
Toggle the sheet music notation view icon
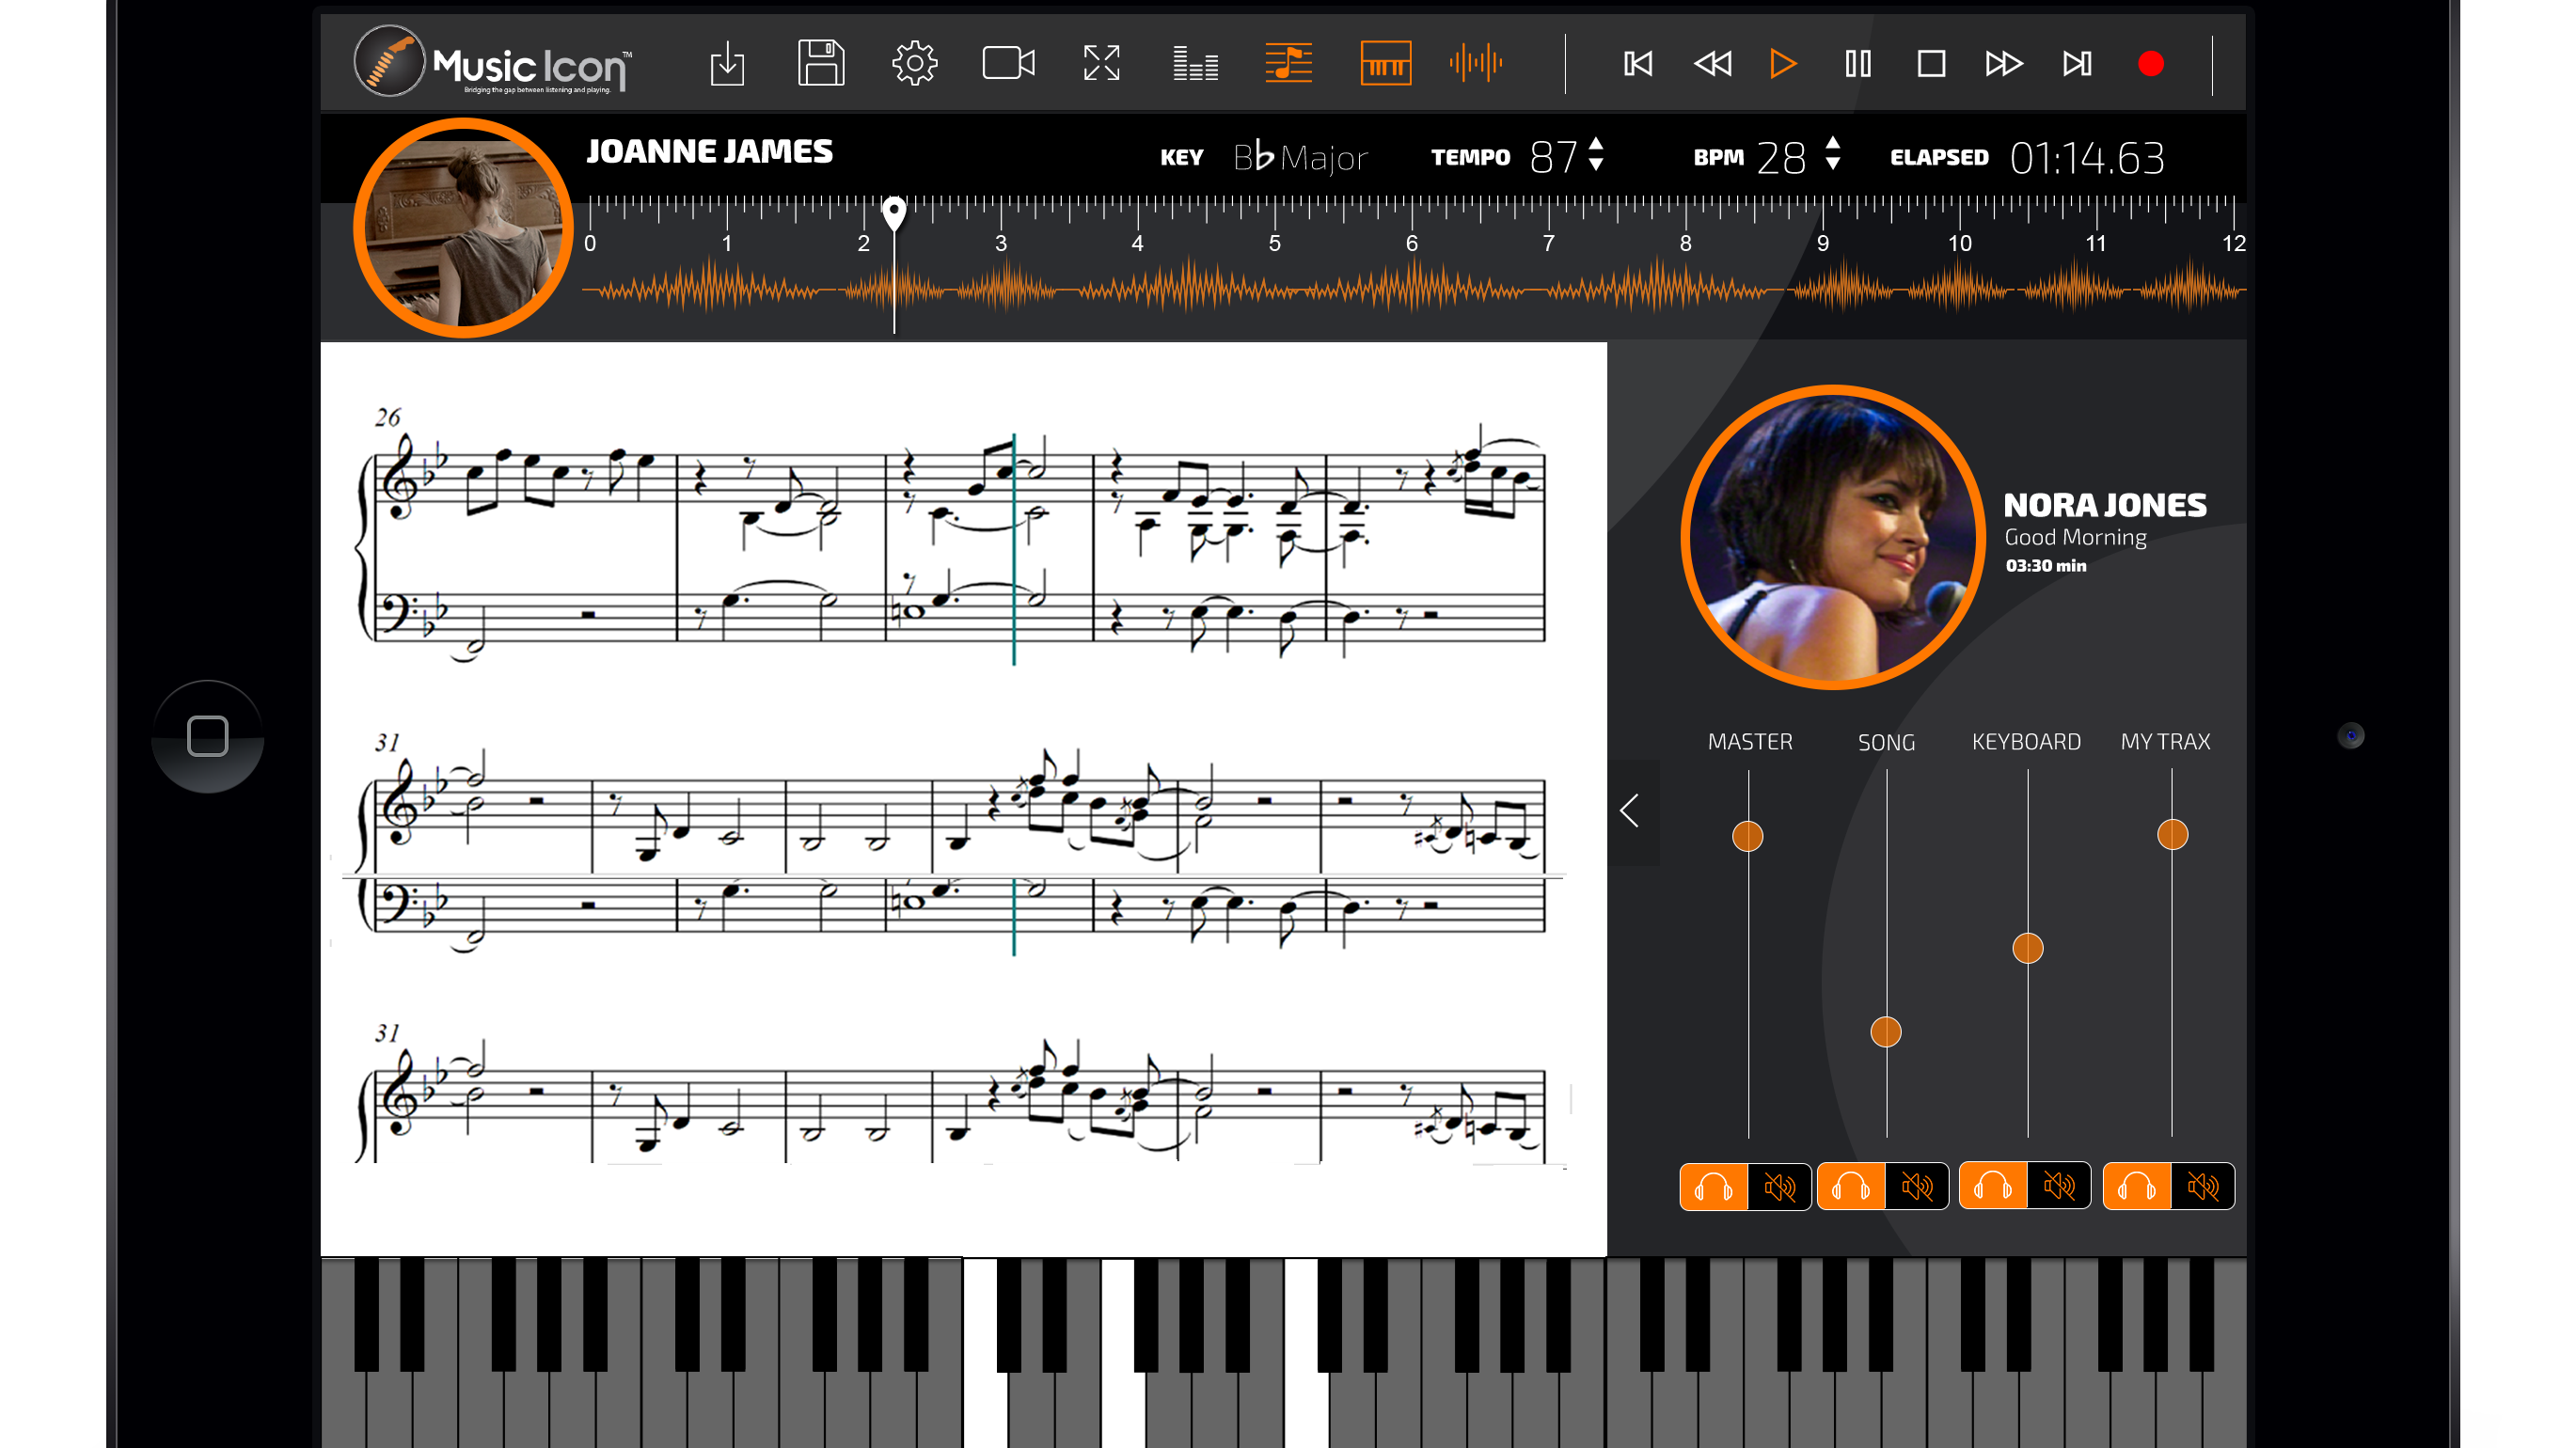pyautogui.click(x=1288, y=63)
